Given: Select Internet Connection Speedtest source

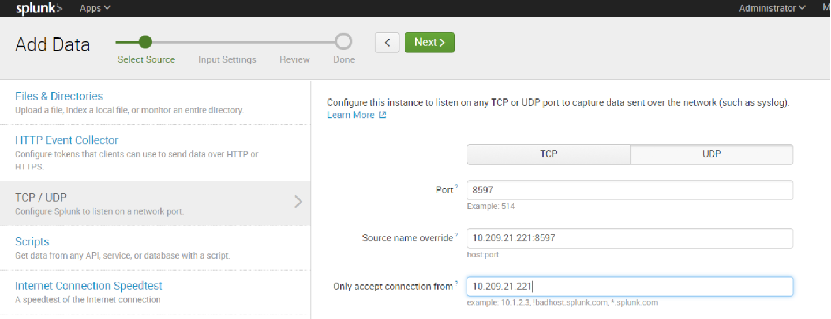Looking at the screenshot, I should (88, 286).
